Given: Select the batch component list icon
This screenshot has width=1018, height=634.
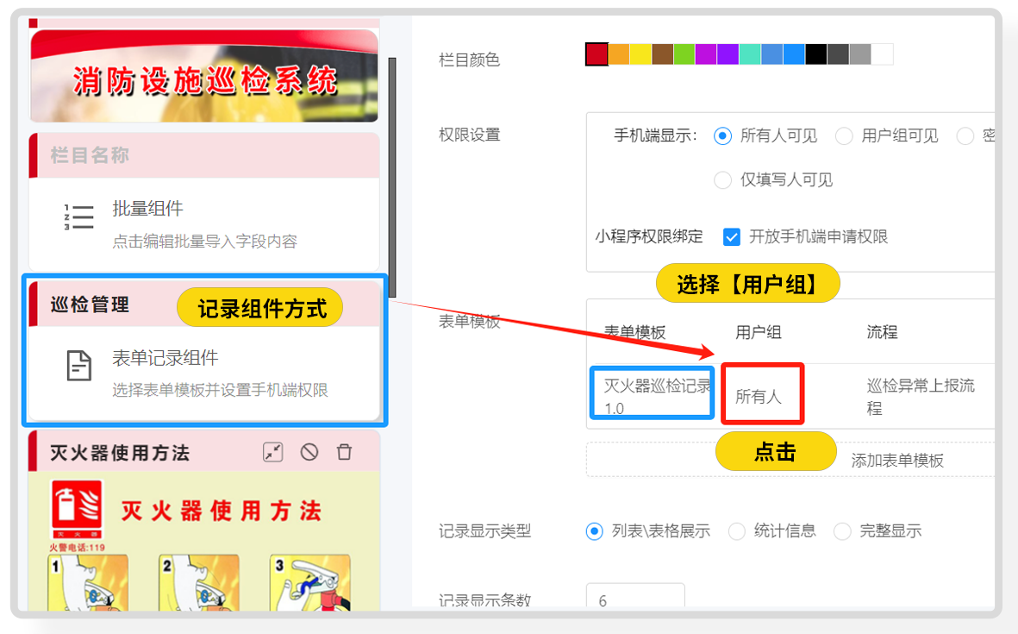Looking at the screenshot, I should tap(78, 217).
